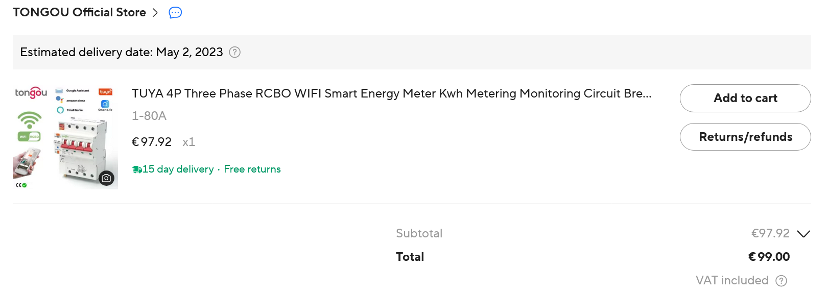Click the Estimated delivery date text
The width and height of the screenshot is (828, 292).
point(122,52)
